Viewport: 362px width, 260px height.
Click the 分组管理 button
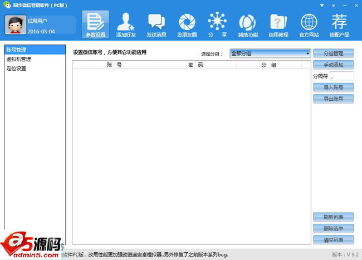point(334,53)
